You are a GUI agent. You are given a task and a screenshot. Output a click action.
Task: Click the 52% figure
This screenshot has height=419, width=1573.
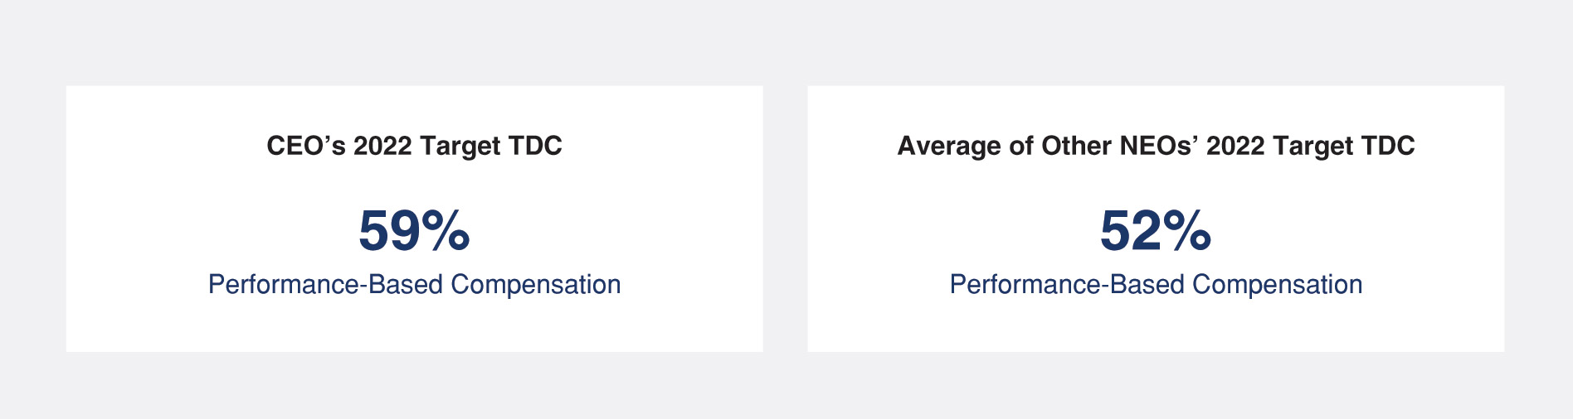click(1155, 230)
